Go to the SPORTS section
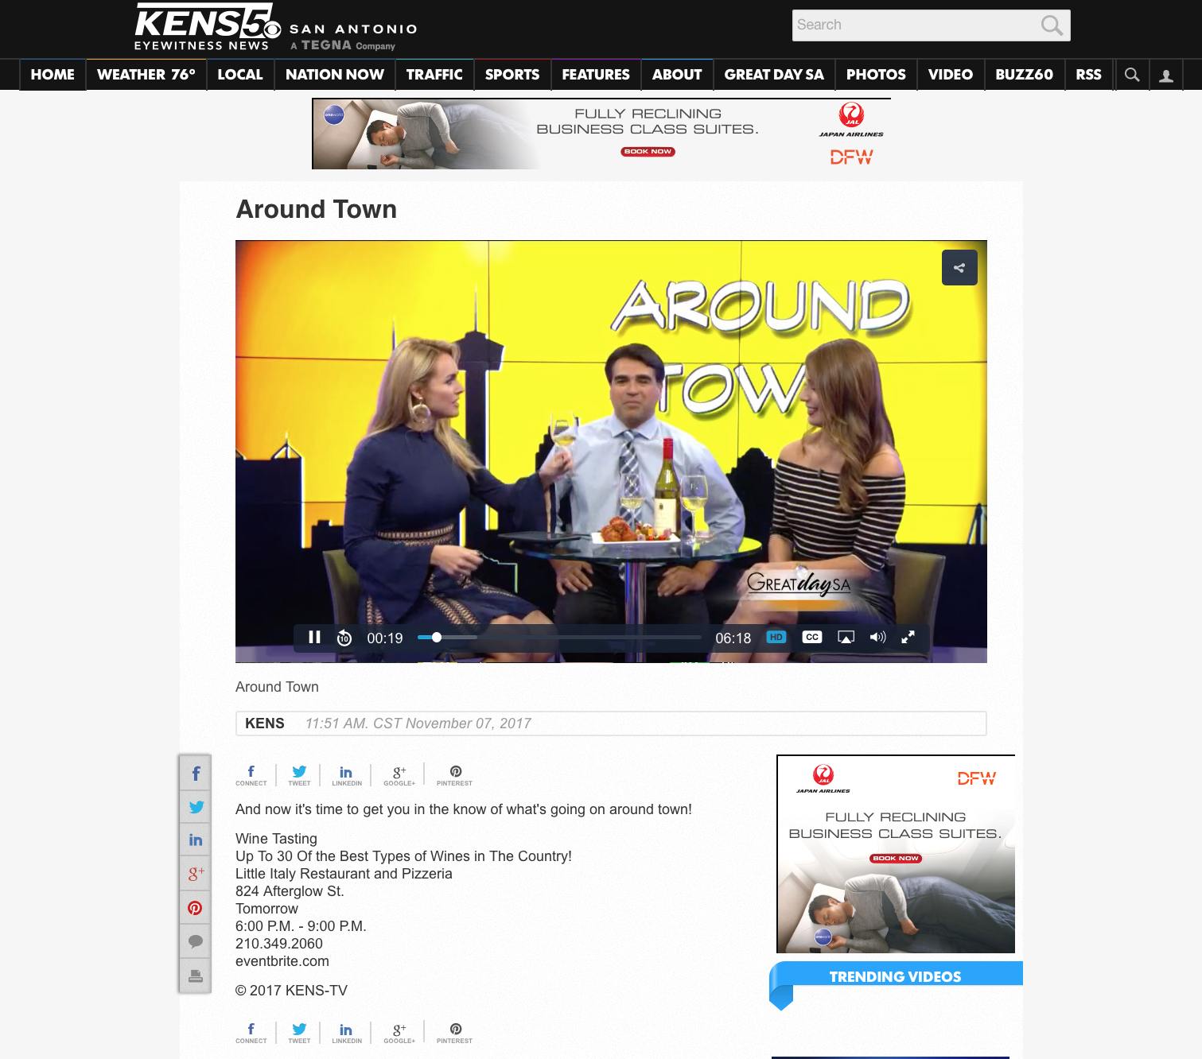Viewport: 1202px width, 1059px height. 512,75
